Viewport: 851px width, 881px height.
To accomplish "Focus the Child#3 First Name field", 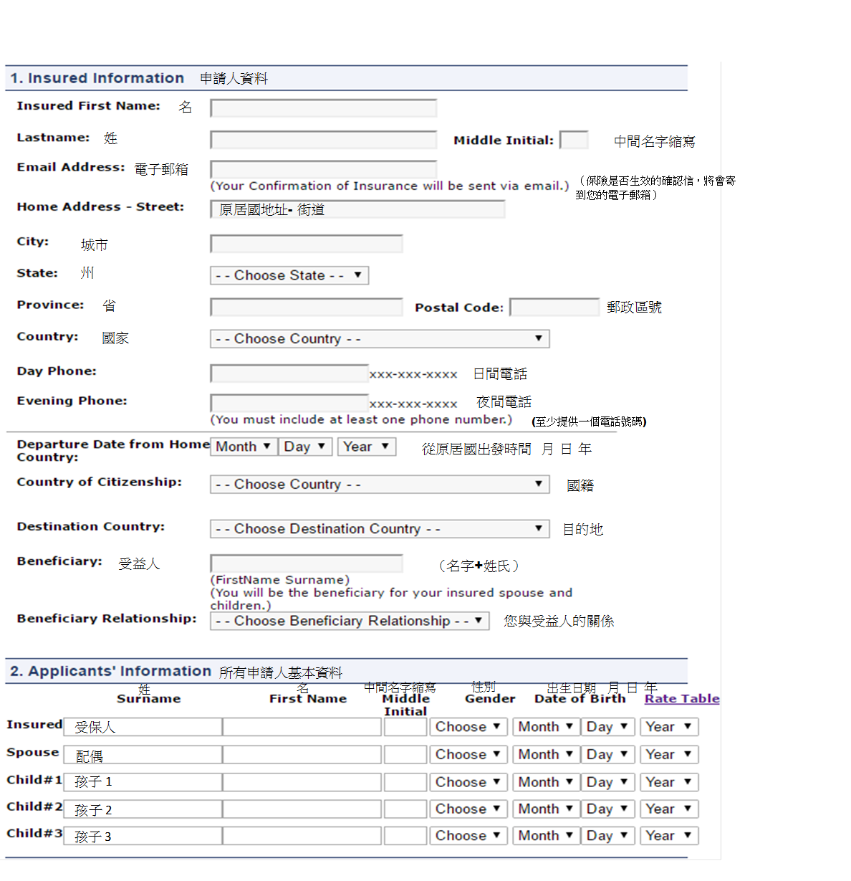I will (x=302, y=836).
